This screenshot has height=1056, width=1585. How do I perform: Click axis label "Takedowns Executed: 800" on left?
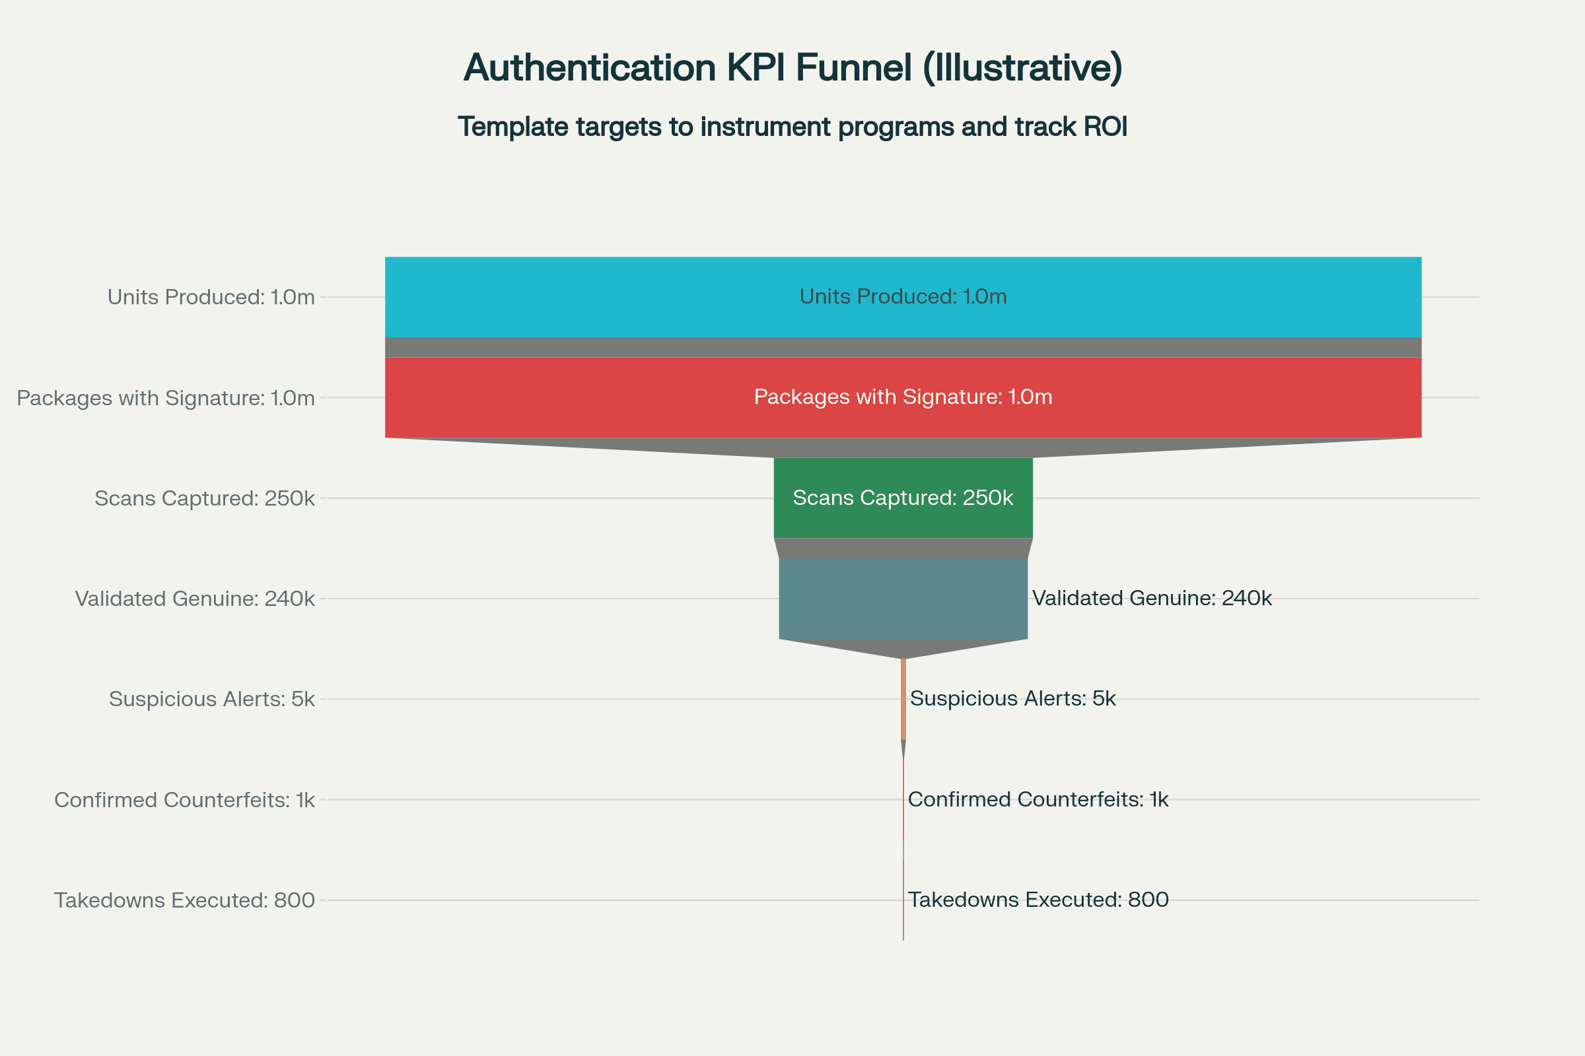[185, 900]
